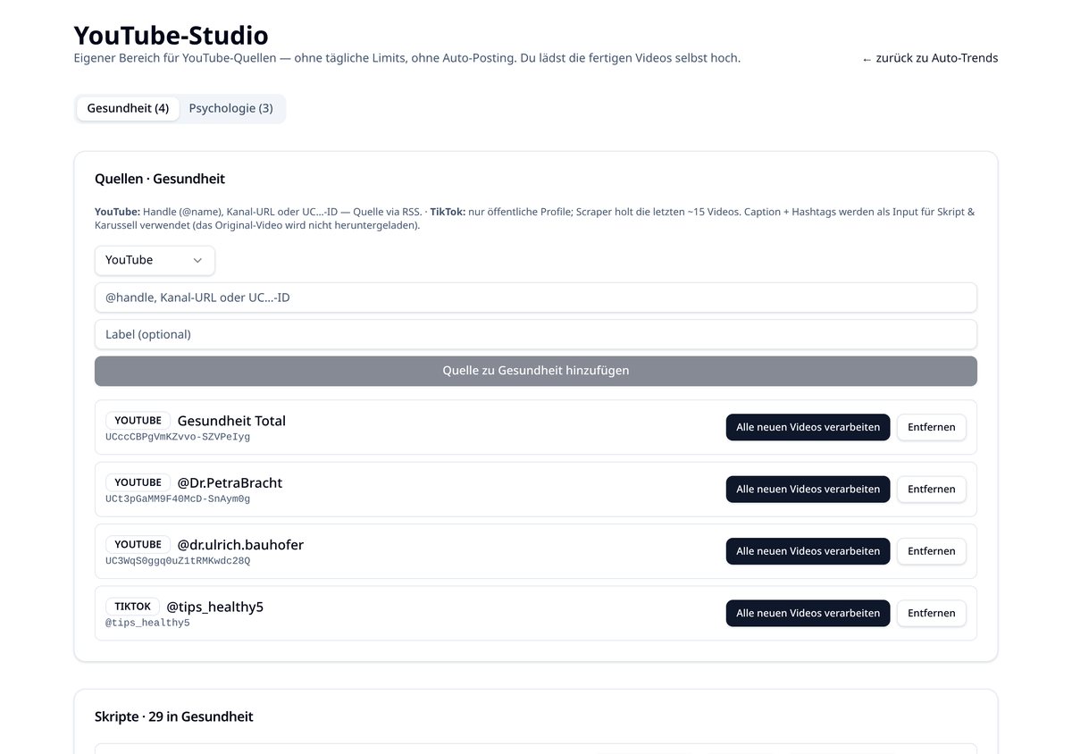Focus the @handle, Kanal-URL input field

point(536,297)
